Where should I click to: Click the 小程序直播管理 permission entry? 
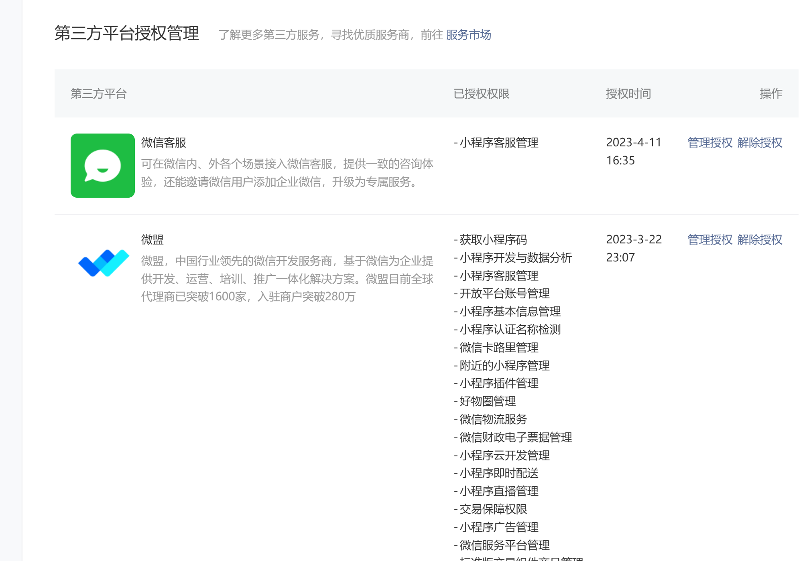[498, 491]
